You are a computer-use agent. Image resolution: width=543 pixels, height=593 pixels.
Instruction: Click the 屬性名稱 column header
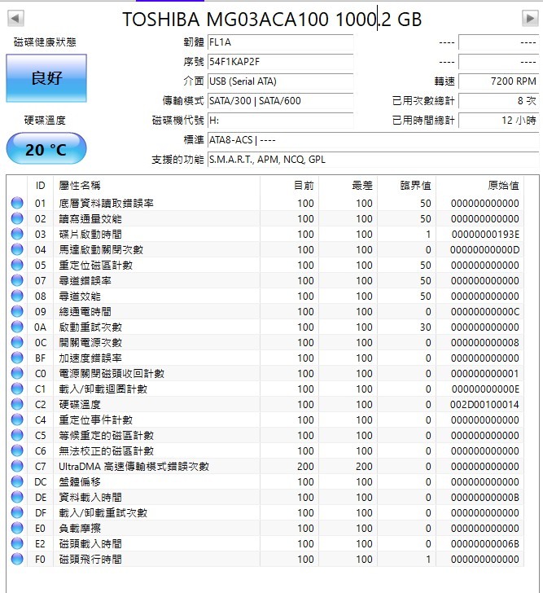click(x=80, y=186)
